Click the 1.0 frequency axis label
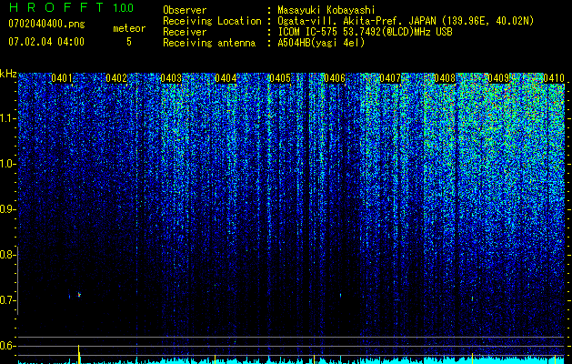This screenshot has width=572, height=364. coord(7,164)
